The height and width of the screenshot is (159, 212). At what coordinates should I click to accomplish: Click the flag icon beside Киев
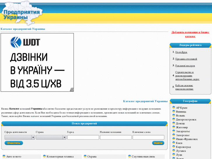(x=174, y=143)
